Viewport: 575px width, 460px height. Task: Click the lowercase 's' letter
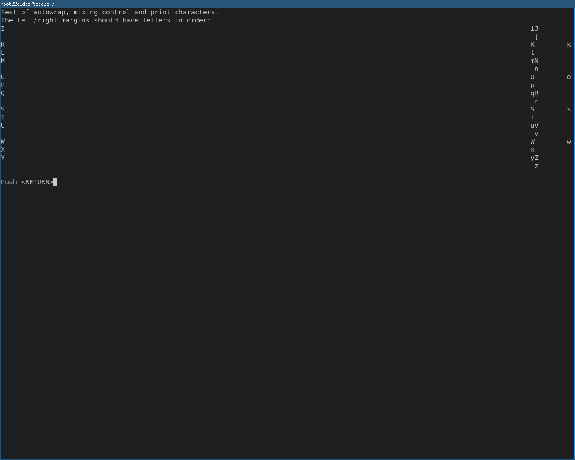[x=569, y=110]
